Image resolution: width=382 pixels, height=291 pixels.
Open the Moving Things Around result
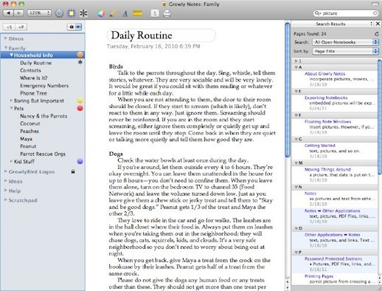coord(327,169)
